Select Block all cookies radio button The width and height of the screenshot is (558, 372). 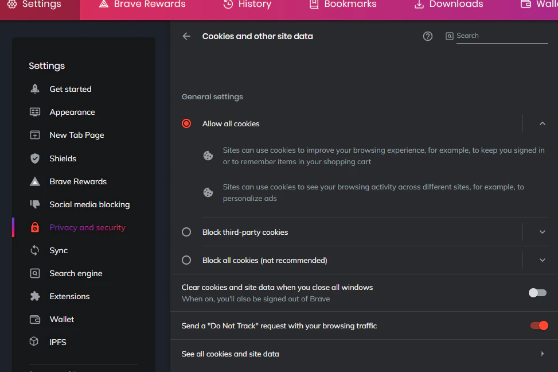(186, 260)
